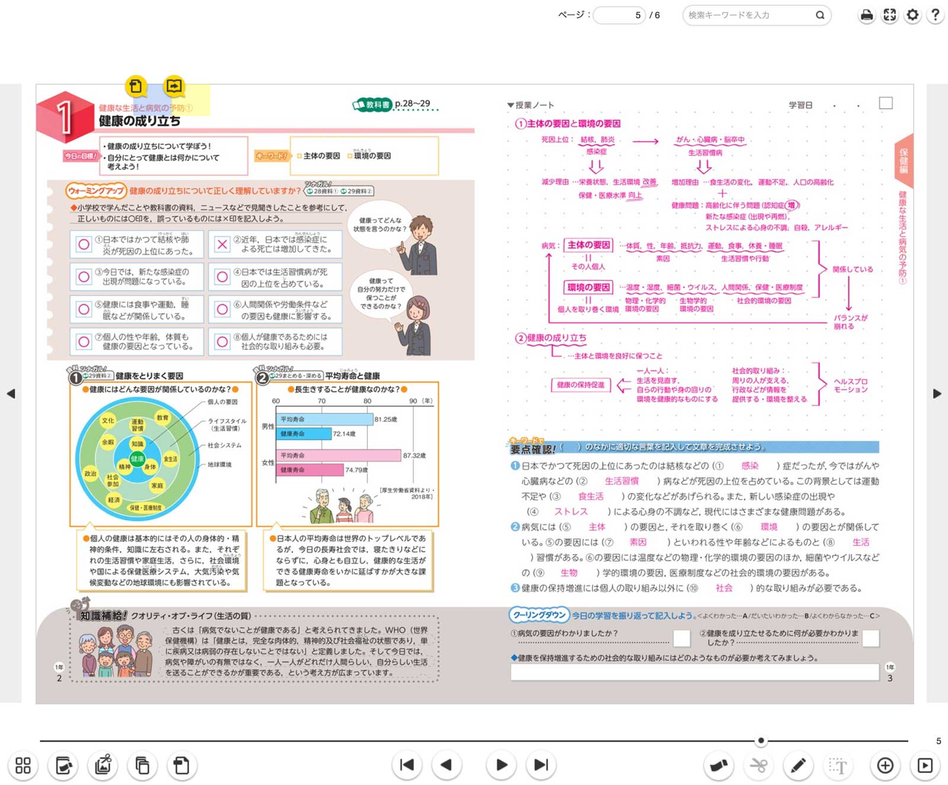The image size is (948, 785).
Task: Toggle answer mark for statement ⑦
Action: (x=84, y=342)
